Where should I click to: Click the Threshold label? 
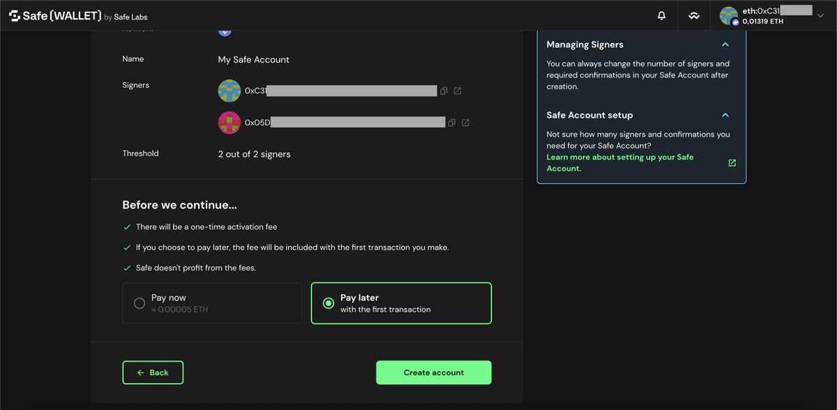click(140, 153)
